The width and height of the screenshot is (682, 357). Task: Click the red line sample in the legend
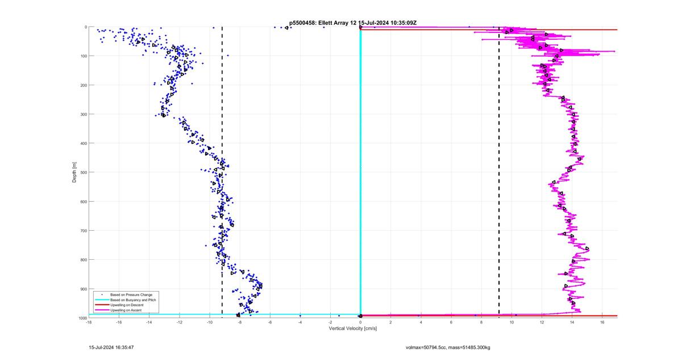pyautogui.click(x=102, y=305)
